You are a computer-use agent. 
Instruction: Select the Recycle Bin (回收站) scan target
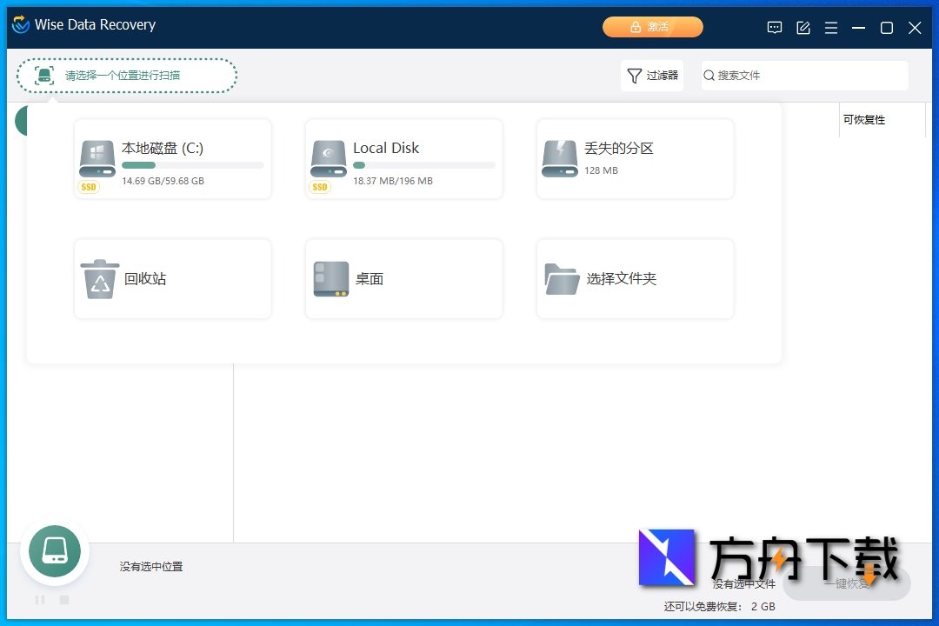[172, 278]
